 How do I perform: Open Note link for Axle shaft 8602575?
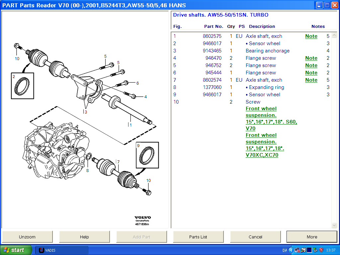click(x=311, y=36)
